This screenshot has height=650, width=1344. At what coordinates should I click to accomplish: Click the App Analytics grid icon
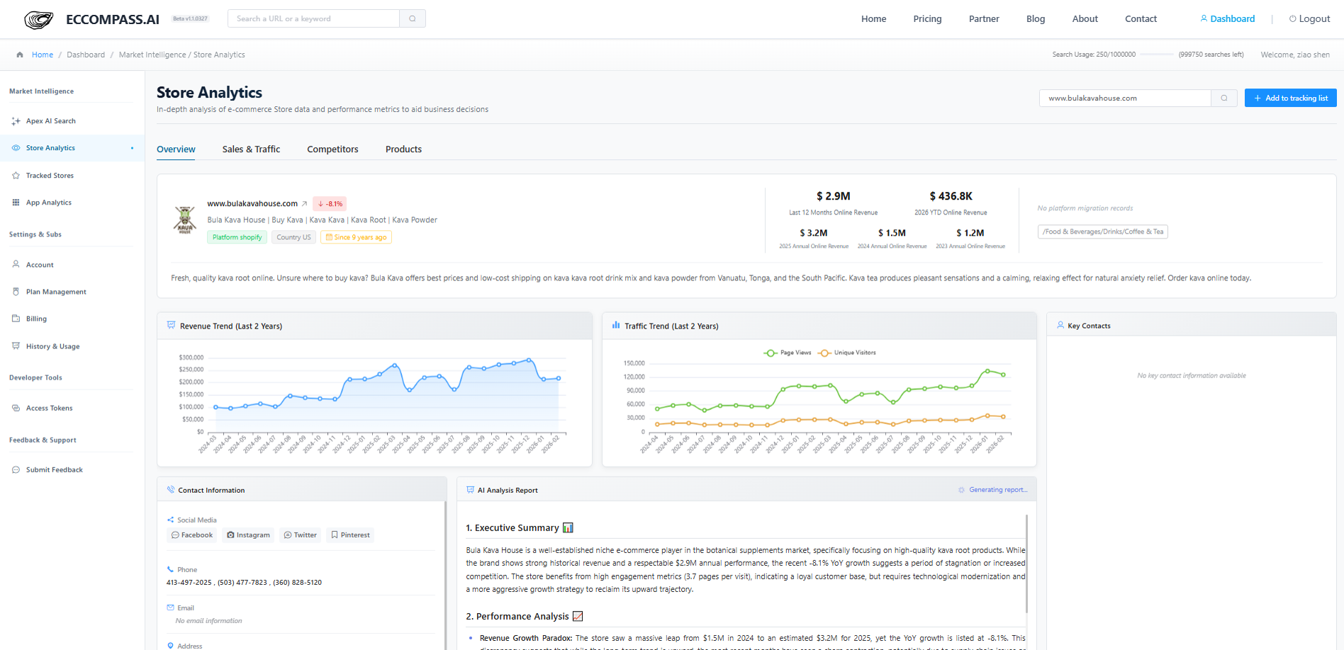(x=16, y=203)
